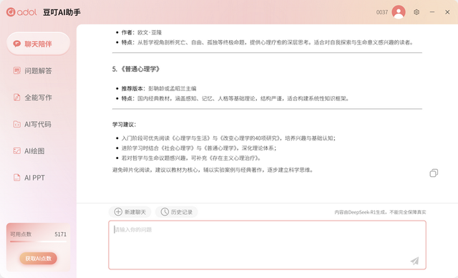Switch to 问题解答 section
The height and width of the screenshot is (278, 458).
38,71
